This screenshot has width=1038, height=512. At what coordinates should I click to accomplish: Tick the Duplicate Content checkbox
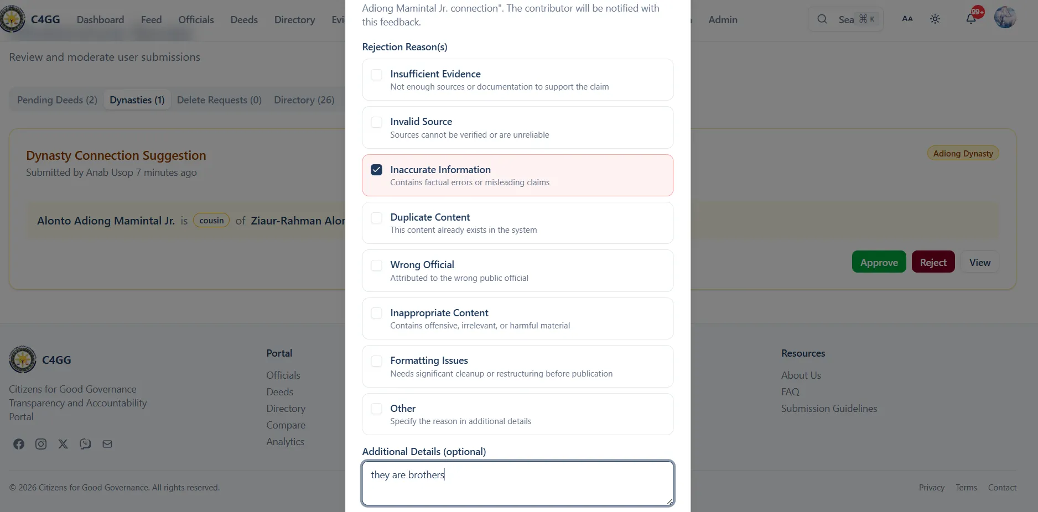click(x=377, y=218)
